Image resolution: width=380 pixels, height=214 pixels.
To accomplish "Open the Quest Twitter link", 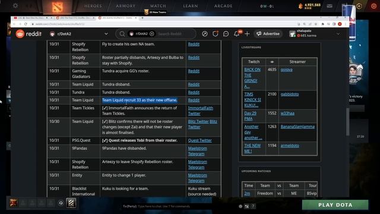I will (x=199, y=140).
